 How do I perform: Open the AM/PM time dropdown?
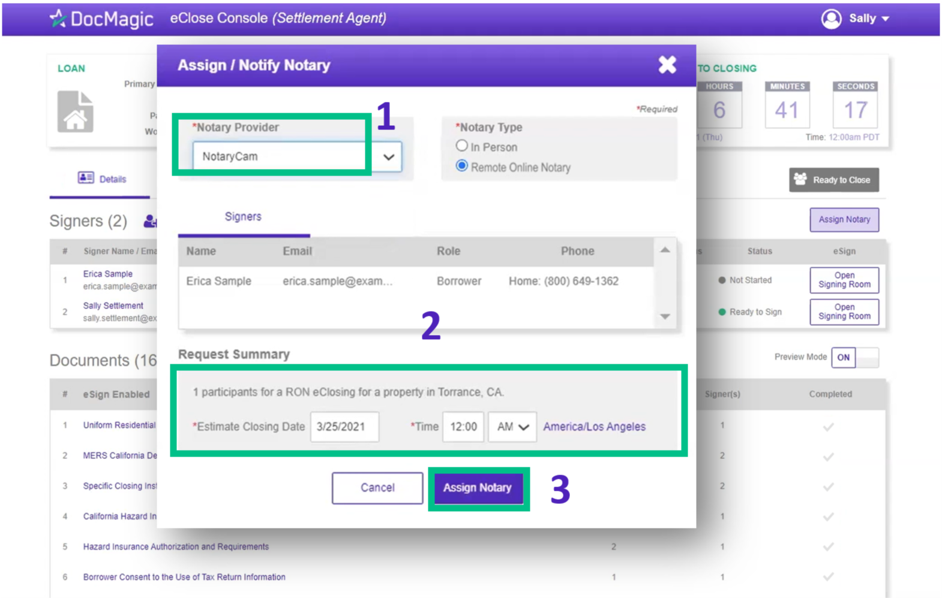[512, 427]
